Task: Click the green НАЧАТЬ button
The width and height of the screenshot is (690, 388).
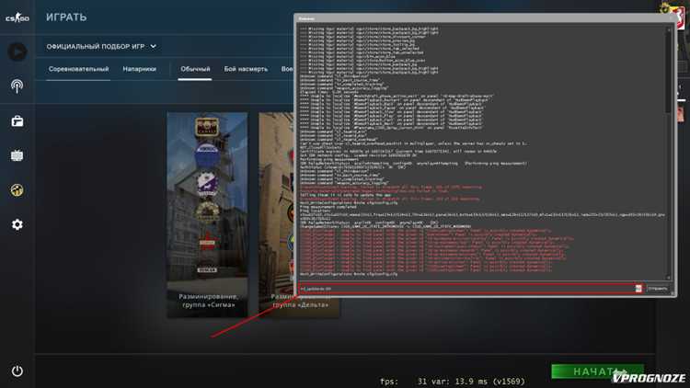Action: coord(598,371)
